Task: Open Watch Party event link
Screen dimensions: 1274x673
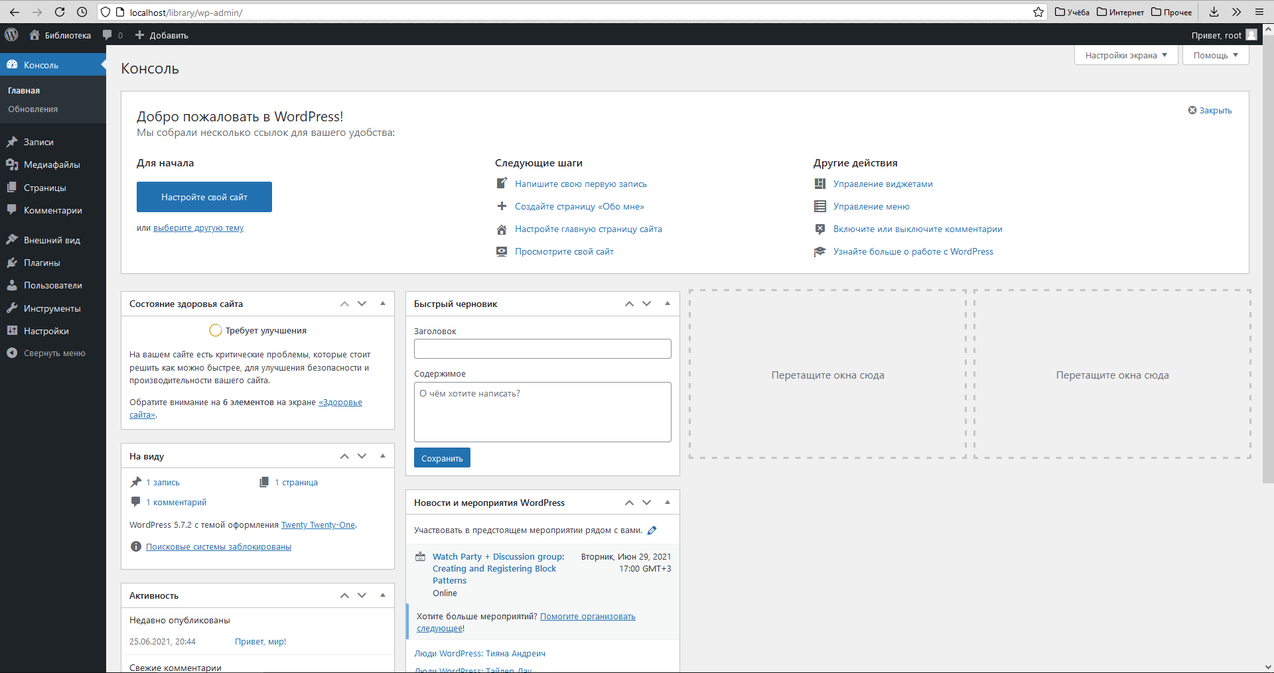Action: click(498, 569)
